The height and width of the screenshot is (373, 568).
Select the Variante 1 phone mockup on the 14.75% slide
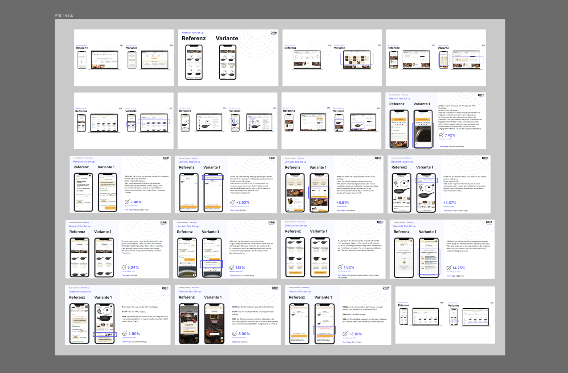[428, 258]
